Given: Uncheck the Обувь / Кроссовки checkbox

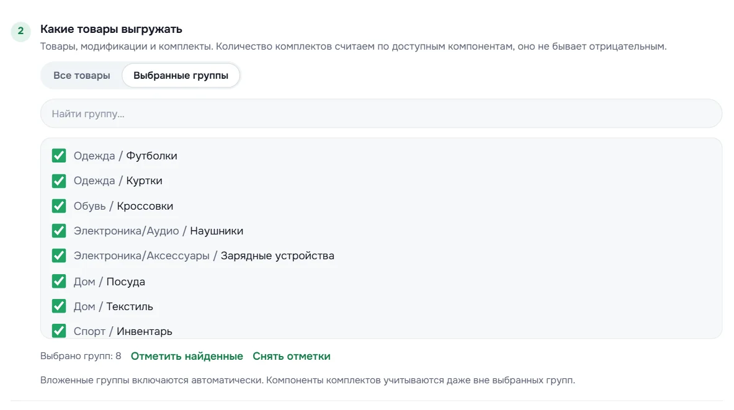Looking at the screenshot, I should pos(59,206).
